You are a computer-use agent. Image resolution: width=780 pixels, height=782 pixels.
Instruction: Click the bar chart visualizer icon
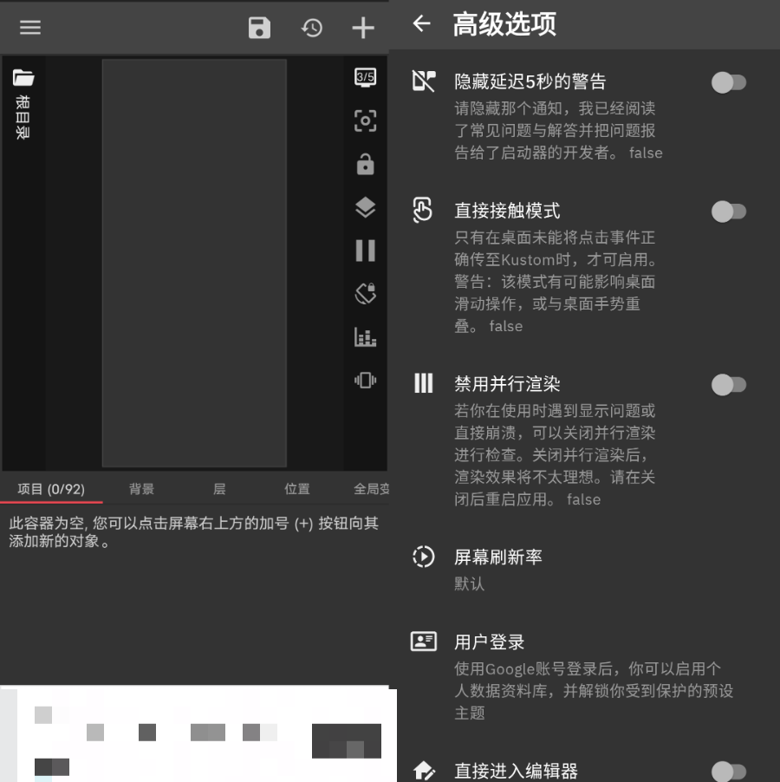366,336
